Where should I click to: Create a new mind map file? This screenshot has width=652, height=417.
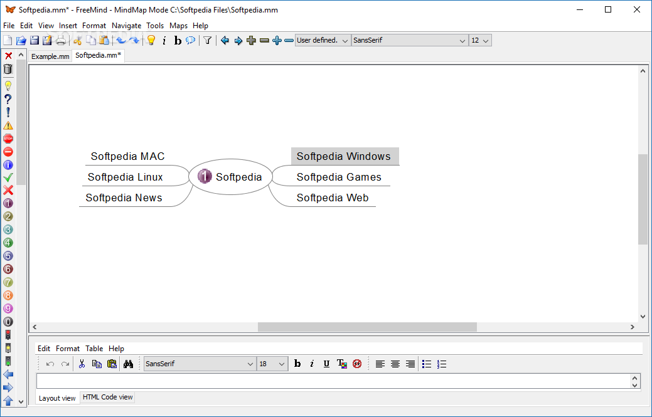8,40
